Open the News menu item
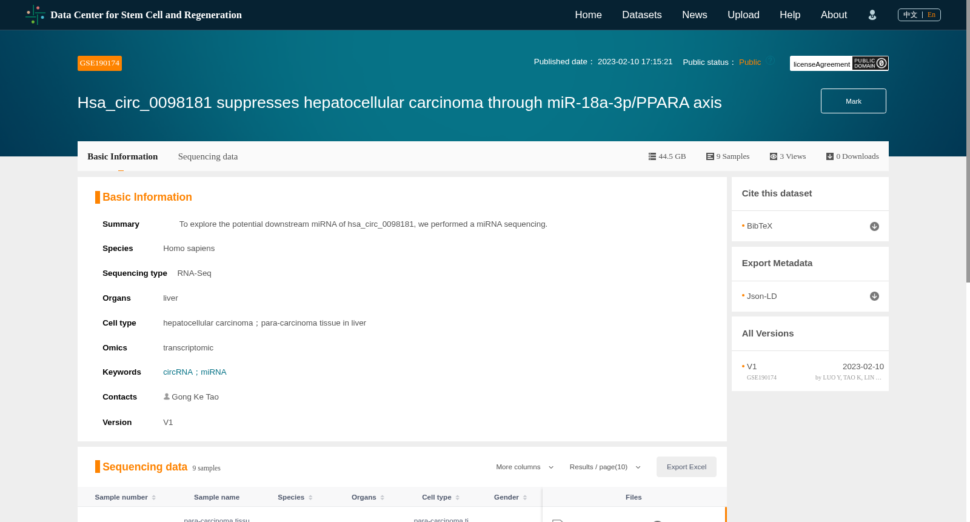 (694, 15)
